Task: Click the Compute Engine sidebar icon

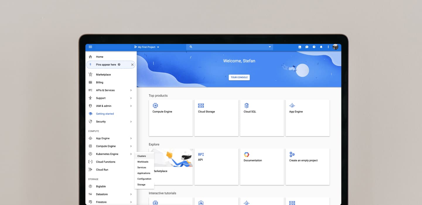Action: click(x=90, y=146)
